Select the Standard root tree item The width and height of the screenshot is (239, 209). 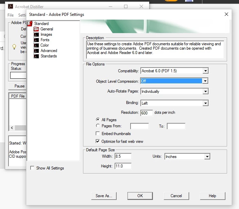tap(41, 24)
